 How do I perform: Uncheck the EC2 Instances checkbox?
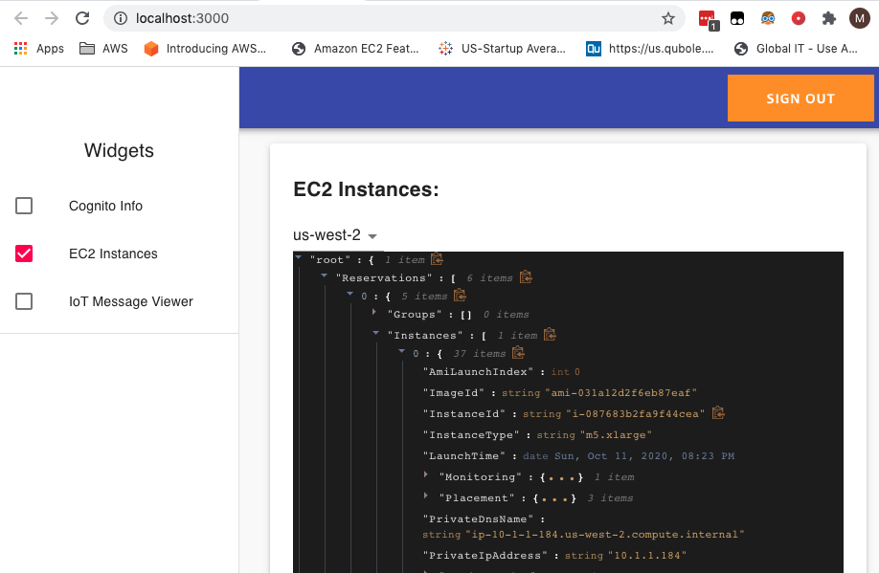(x=24, y=253)
